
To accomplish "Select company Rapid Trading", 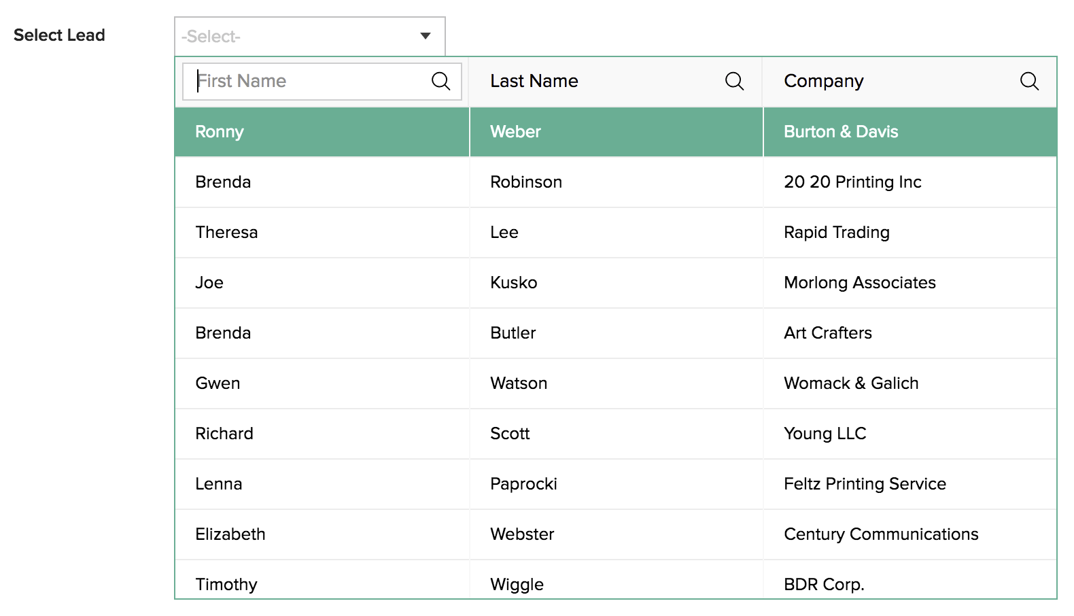I will click(837, 233).
